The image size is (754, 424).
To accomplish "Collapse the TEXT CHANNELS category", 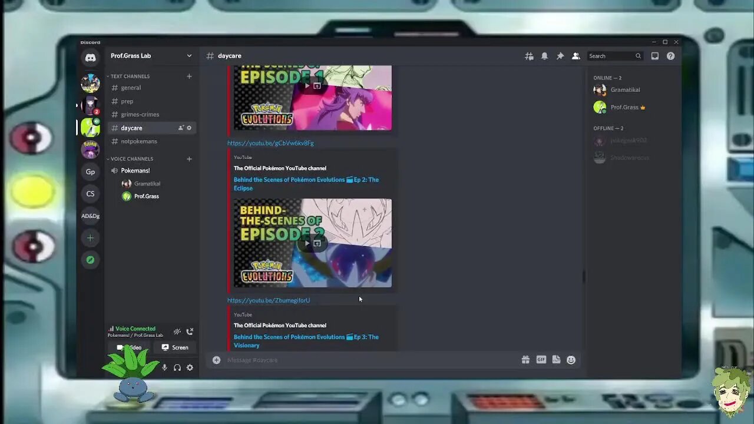I will click(x=130, y=76).
